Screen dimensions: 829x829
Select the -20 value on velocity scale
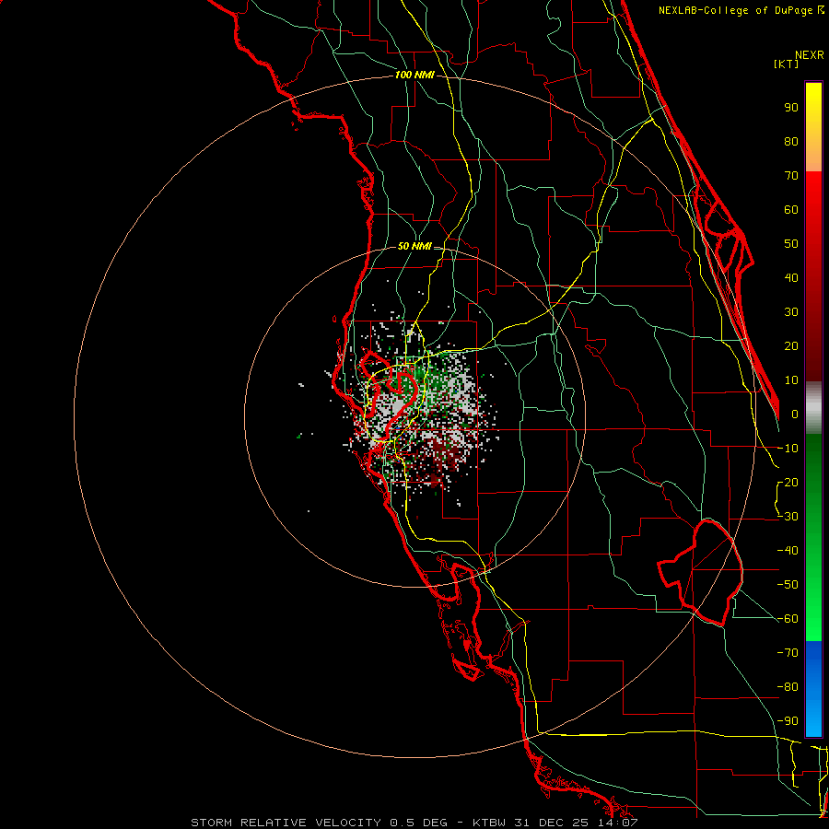tap(788, 483)
